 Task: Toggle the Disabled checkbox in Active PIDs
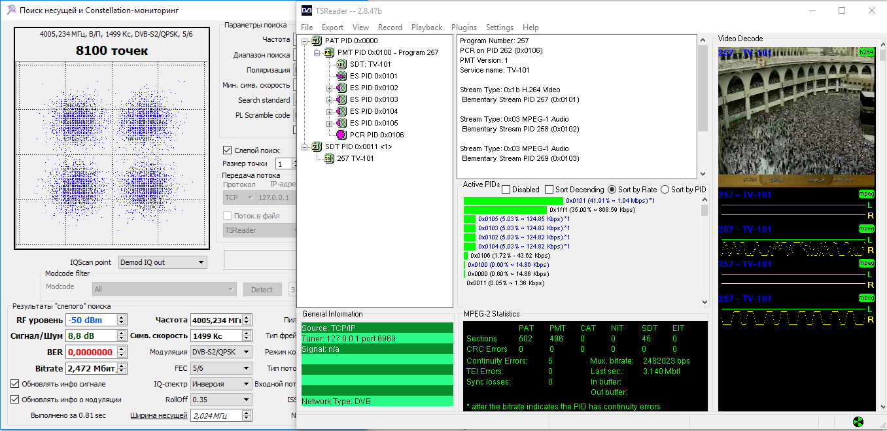point(506,190)
